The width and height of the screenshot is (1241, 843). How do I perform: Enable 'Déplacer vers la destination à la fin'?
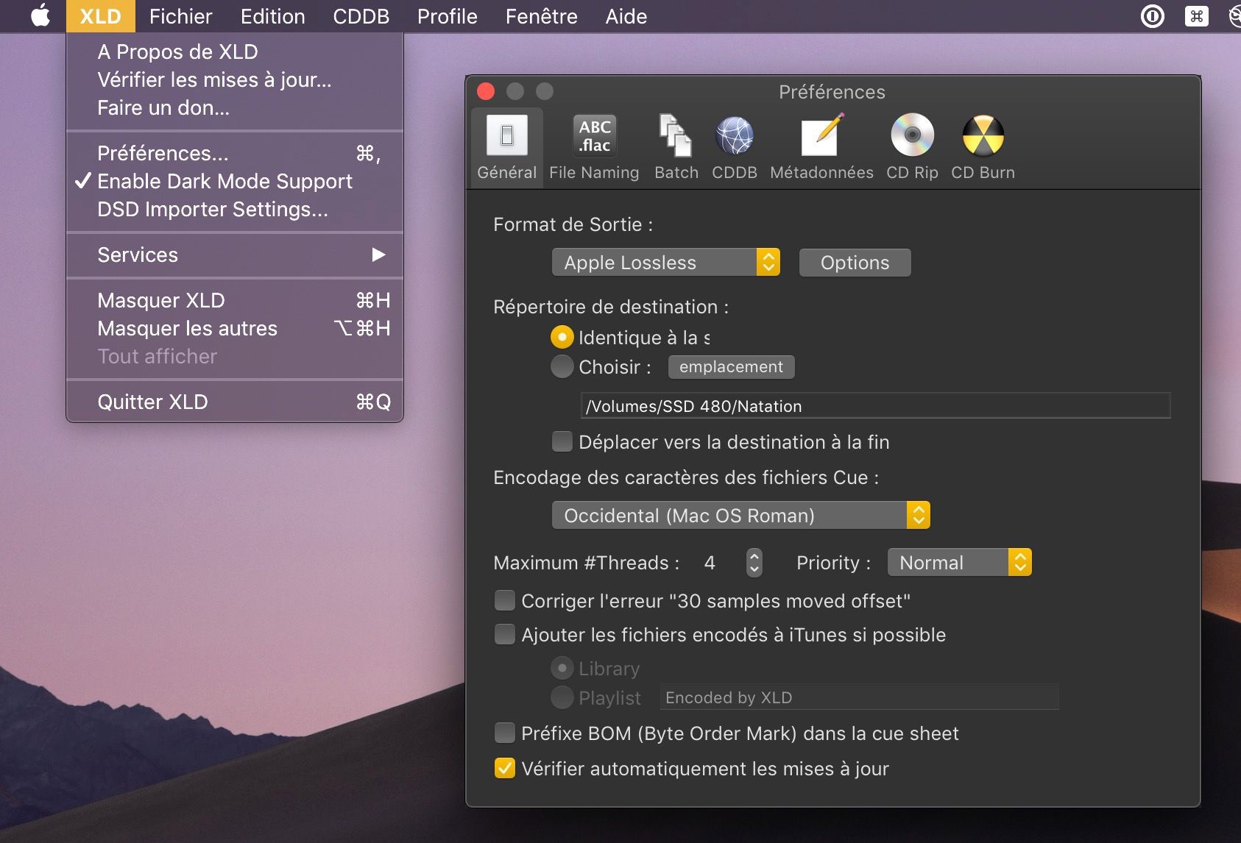pos(562,441)
